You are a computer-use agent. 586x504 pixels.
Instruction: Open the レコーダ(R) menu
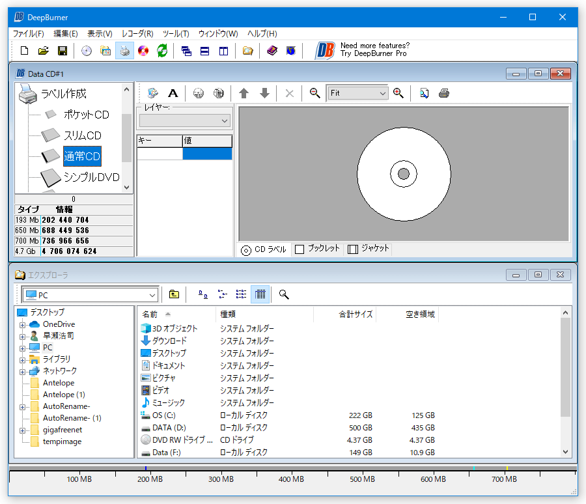137,34
